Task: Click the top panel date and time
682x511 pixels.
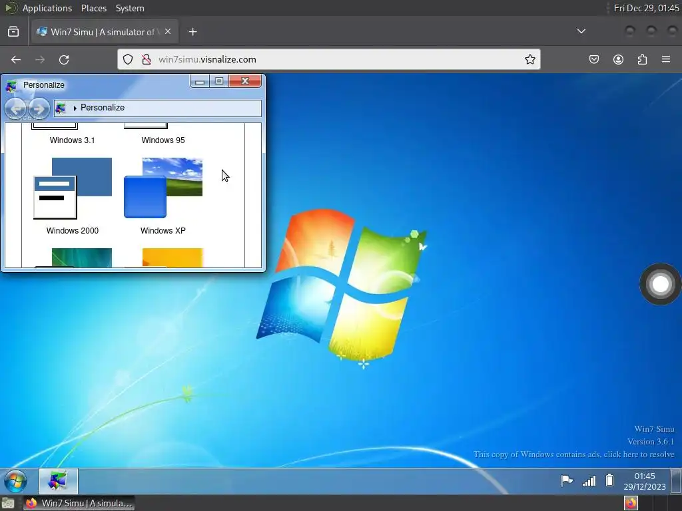Action: point(646,8)
